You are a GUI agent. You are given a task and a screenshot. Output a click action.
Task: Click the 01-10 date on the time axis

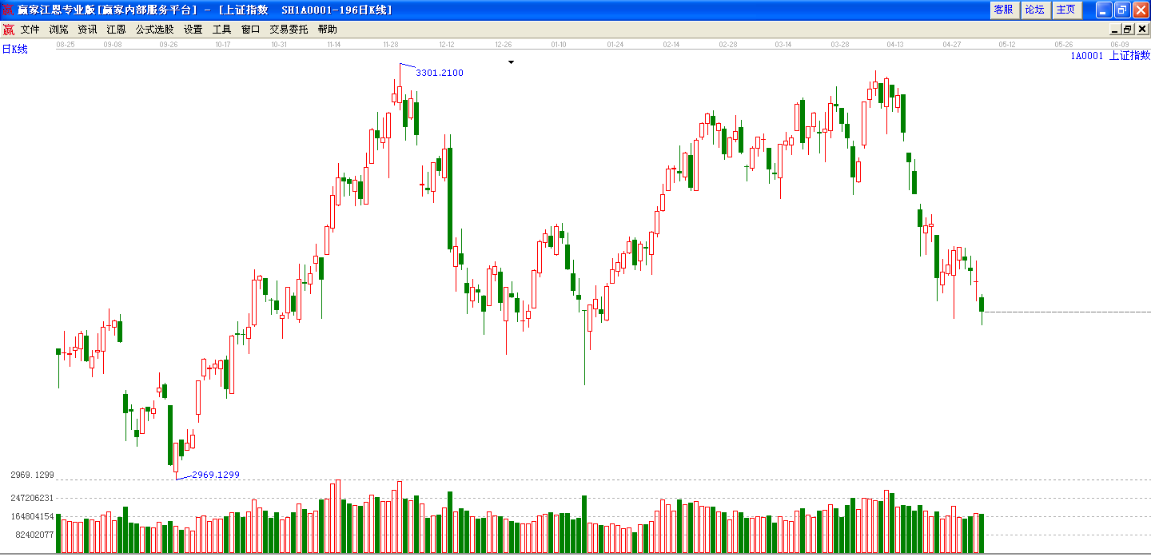[559, 45]
